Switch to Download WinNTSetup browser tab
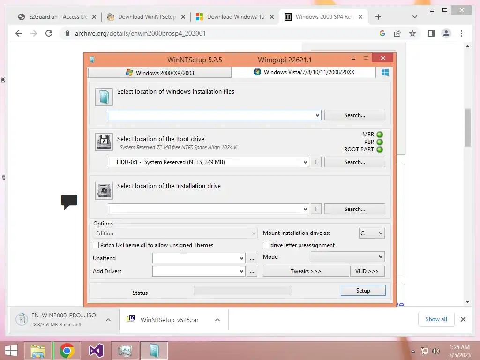Viewport: 480px width, 360px height. coord(146,17)
